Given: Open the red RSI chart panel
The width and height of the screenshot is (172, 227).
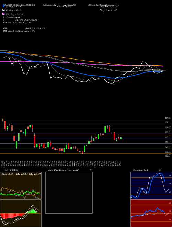Looking at the screenshot, I should click(151, 213).
